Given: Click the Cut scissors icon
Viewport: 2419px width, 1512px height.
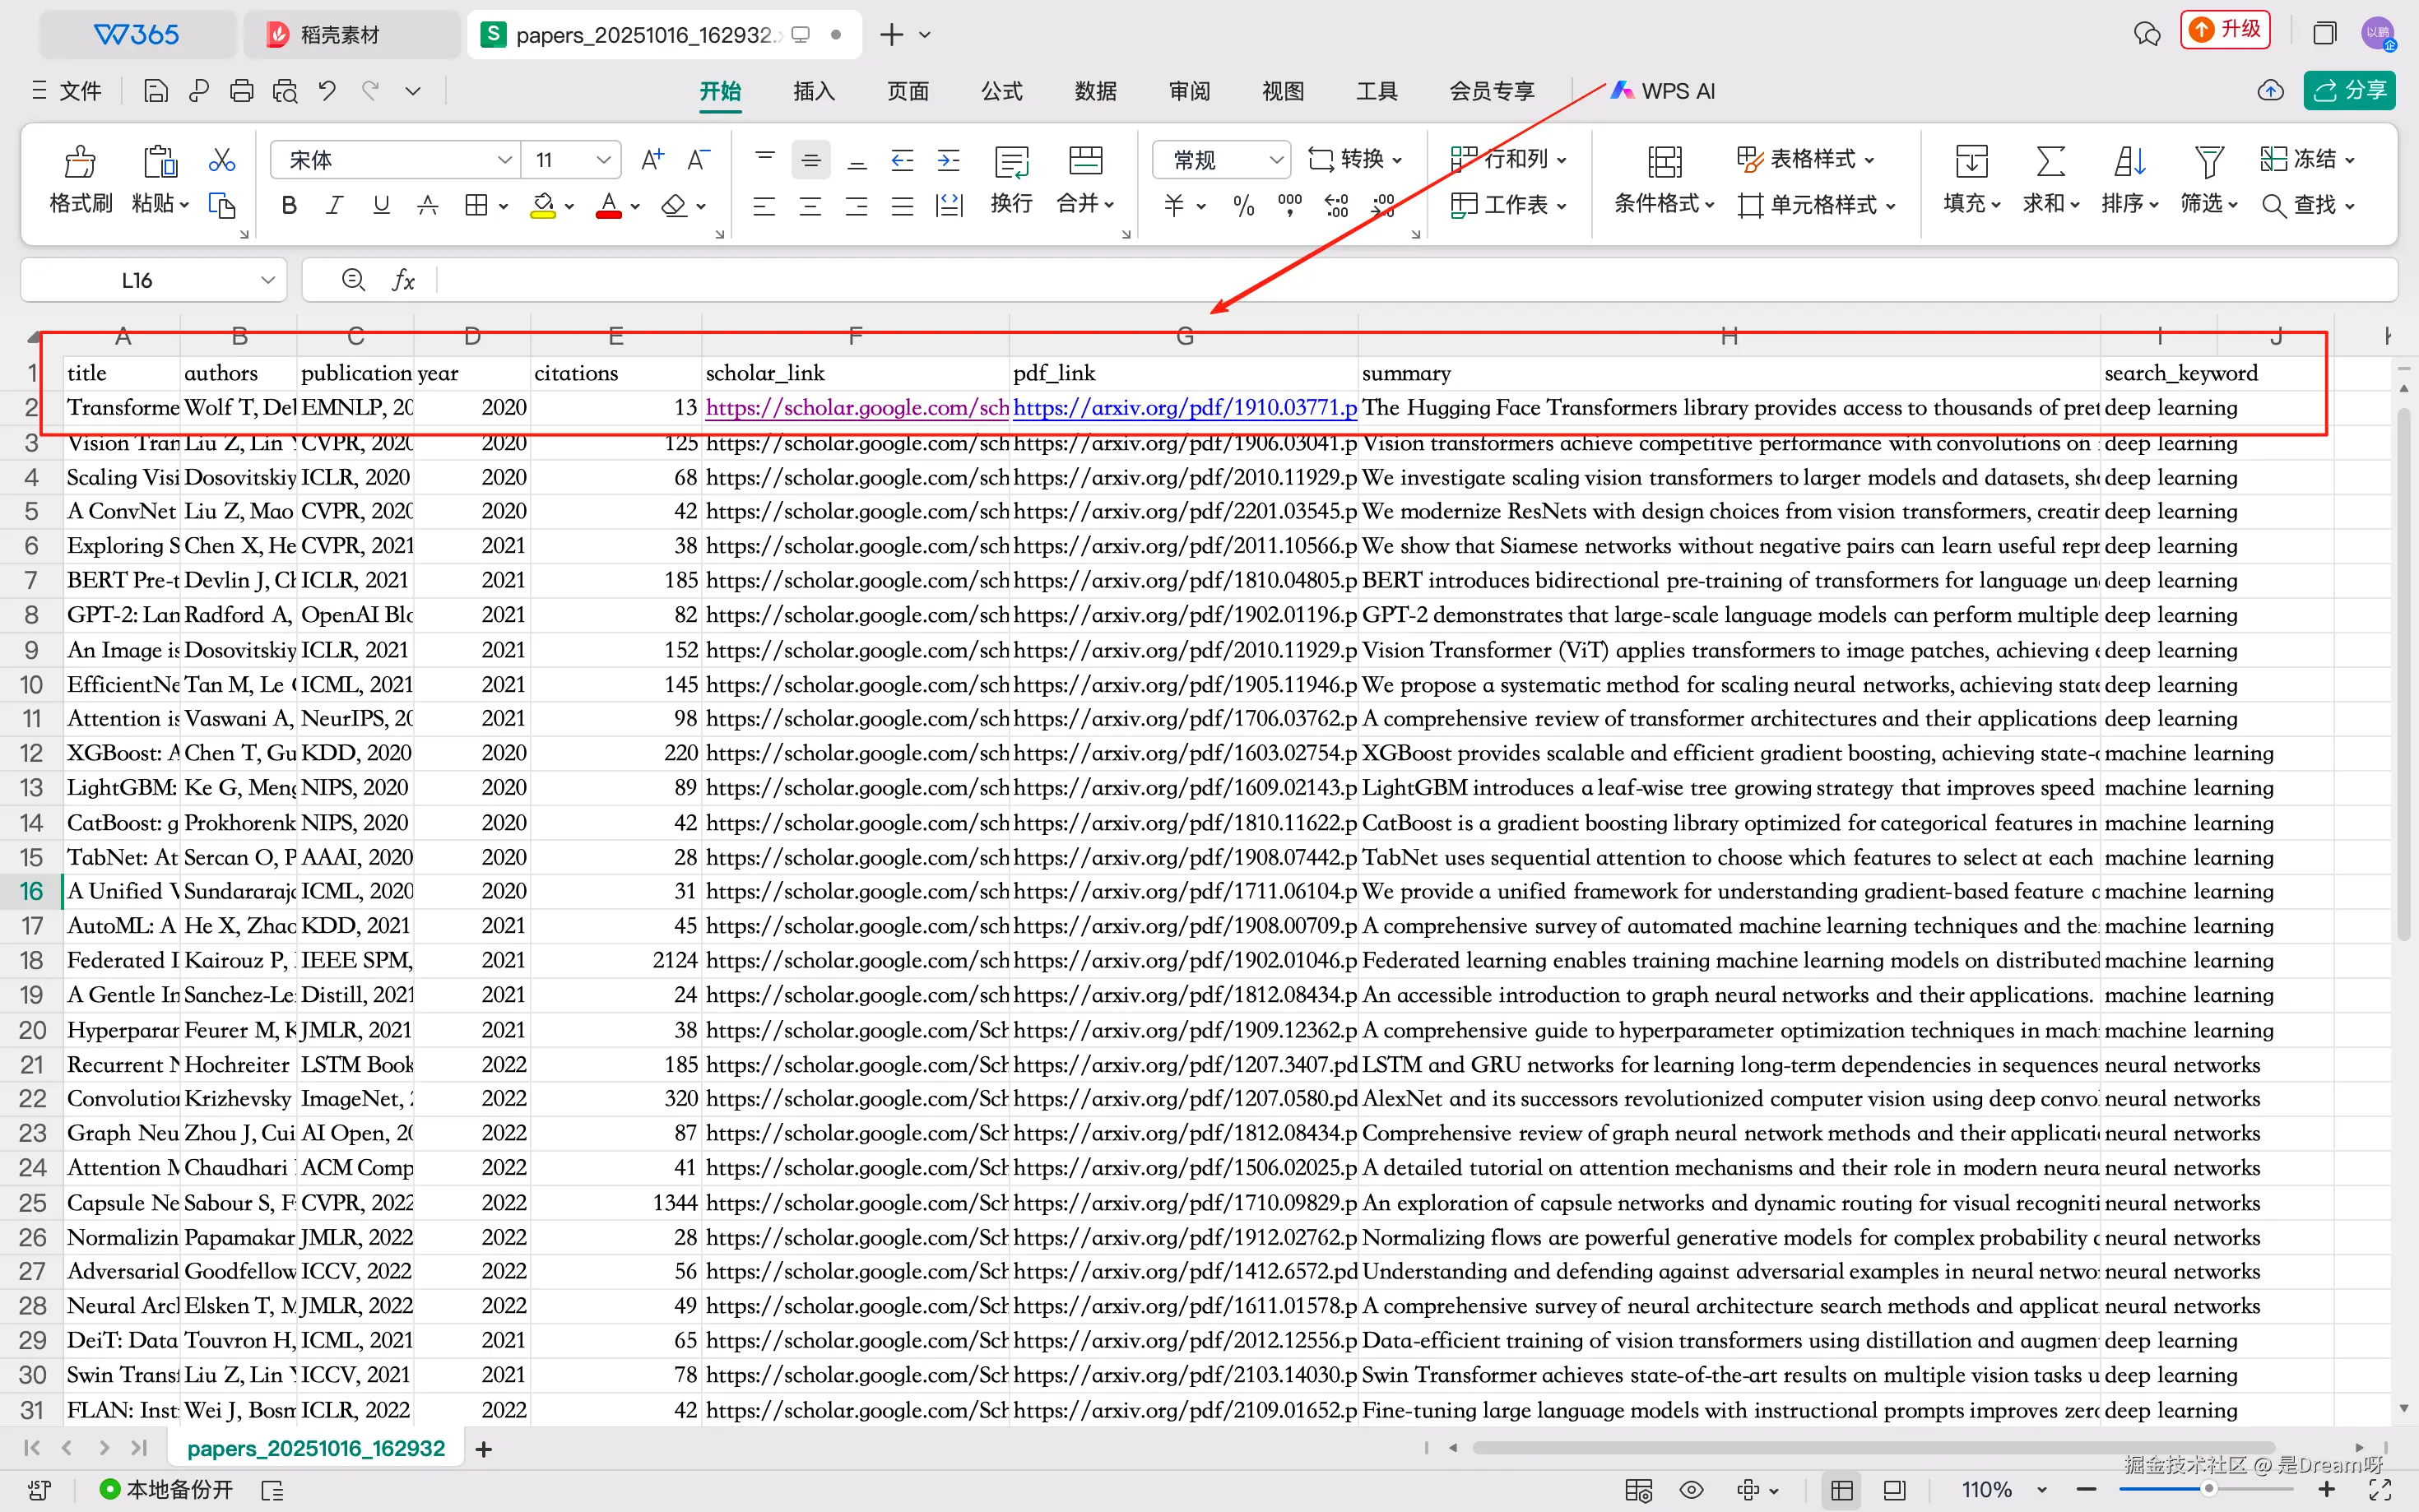Looking at the screenshot, I should pyautogui.click(x=221, y=160).
